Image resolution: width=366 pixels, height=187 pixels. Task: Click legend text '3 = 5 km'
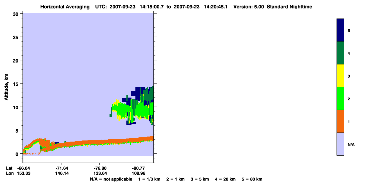point(200,179)
